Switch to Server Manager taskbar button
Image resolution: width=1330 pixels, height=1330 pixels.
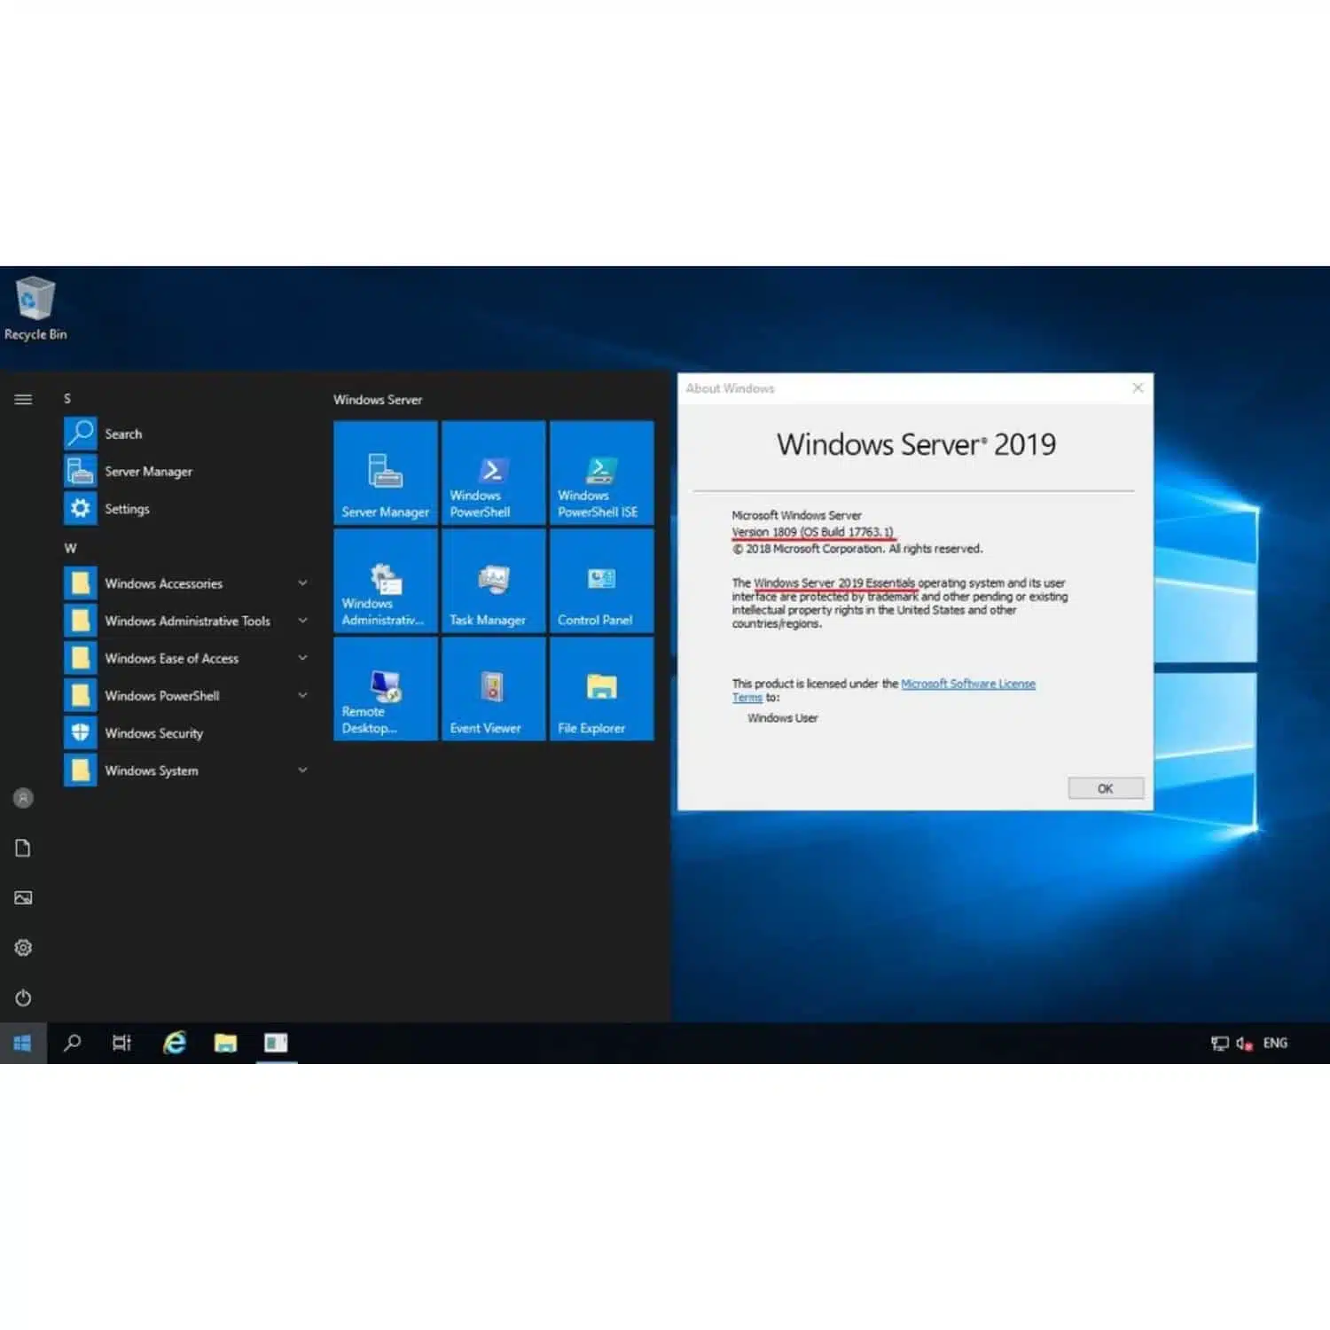point(276,1044)
